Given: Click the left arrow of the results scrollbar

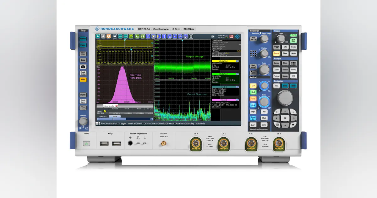Looking at the screenshot, I should pyautogui.click(x=98, y=119).
